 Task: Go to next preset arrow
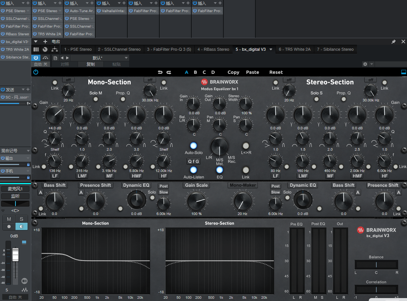67,58
